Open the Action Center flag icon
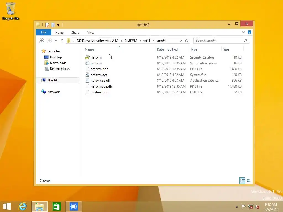 pyautogui.click(x=243, y=206)
